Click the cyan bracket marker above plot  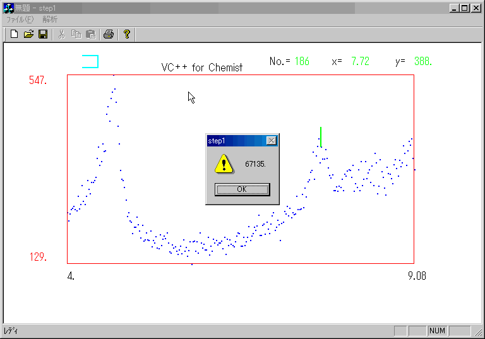(90, 61)
